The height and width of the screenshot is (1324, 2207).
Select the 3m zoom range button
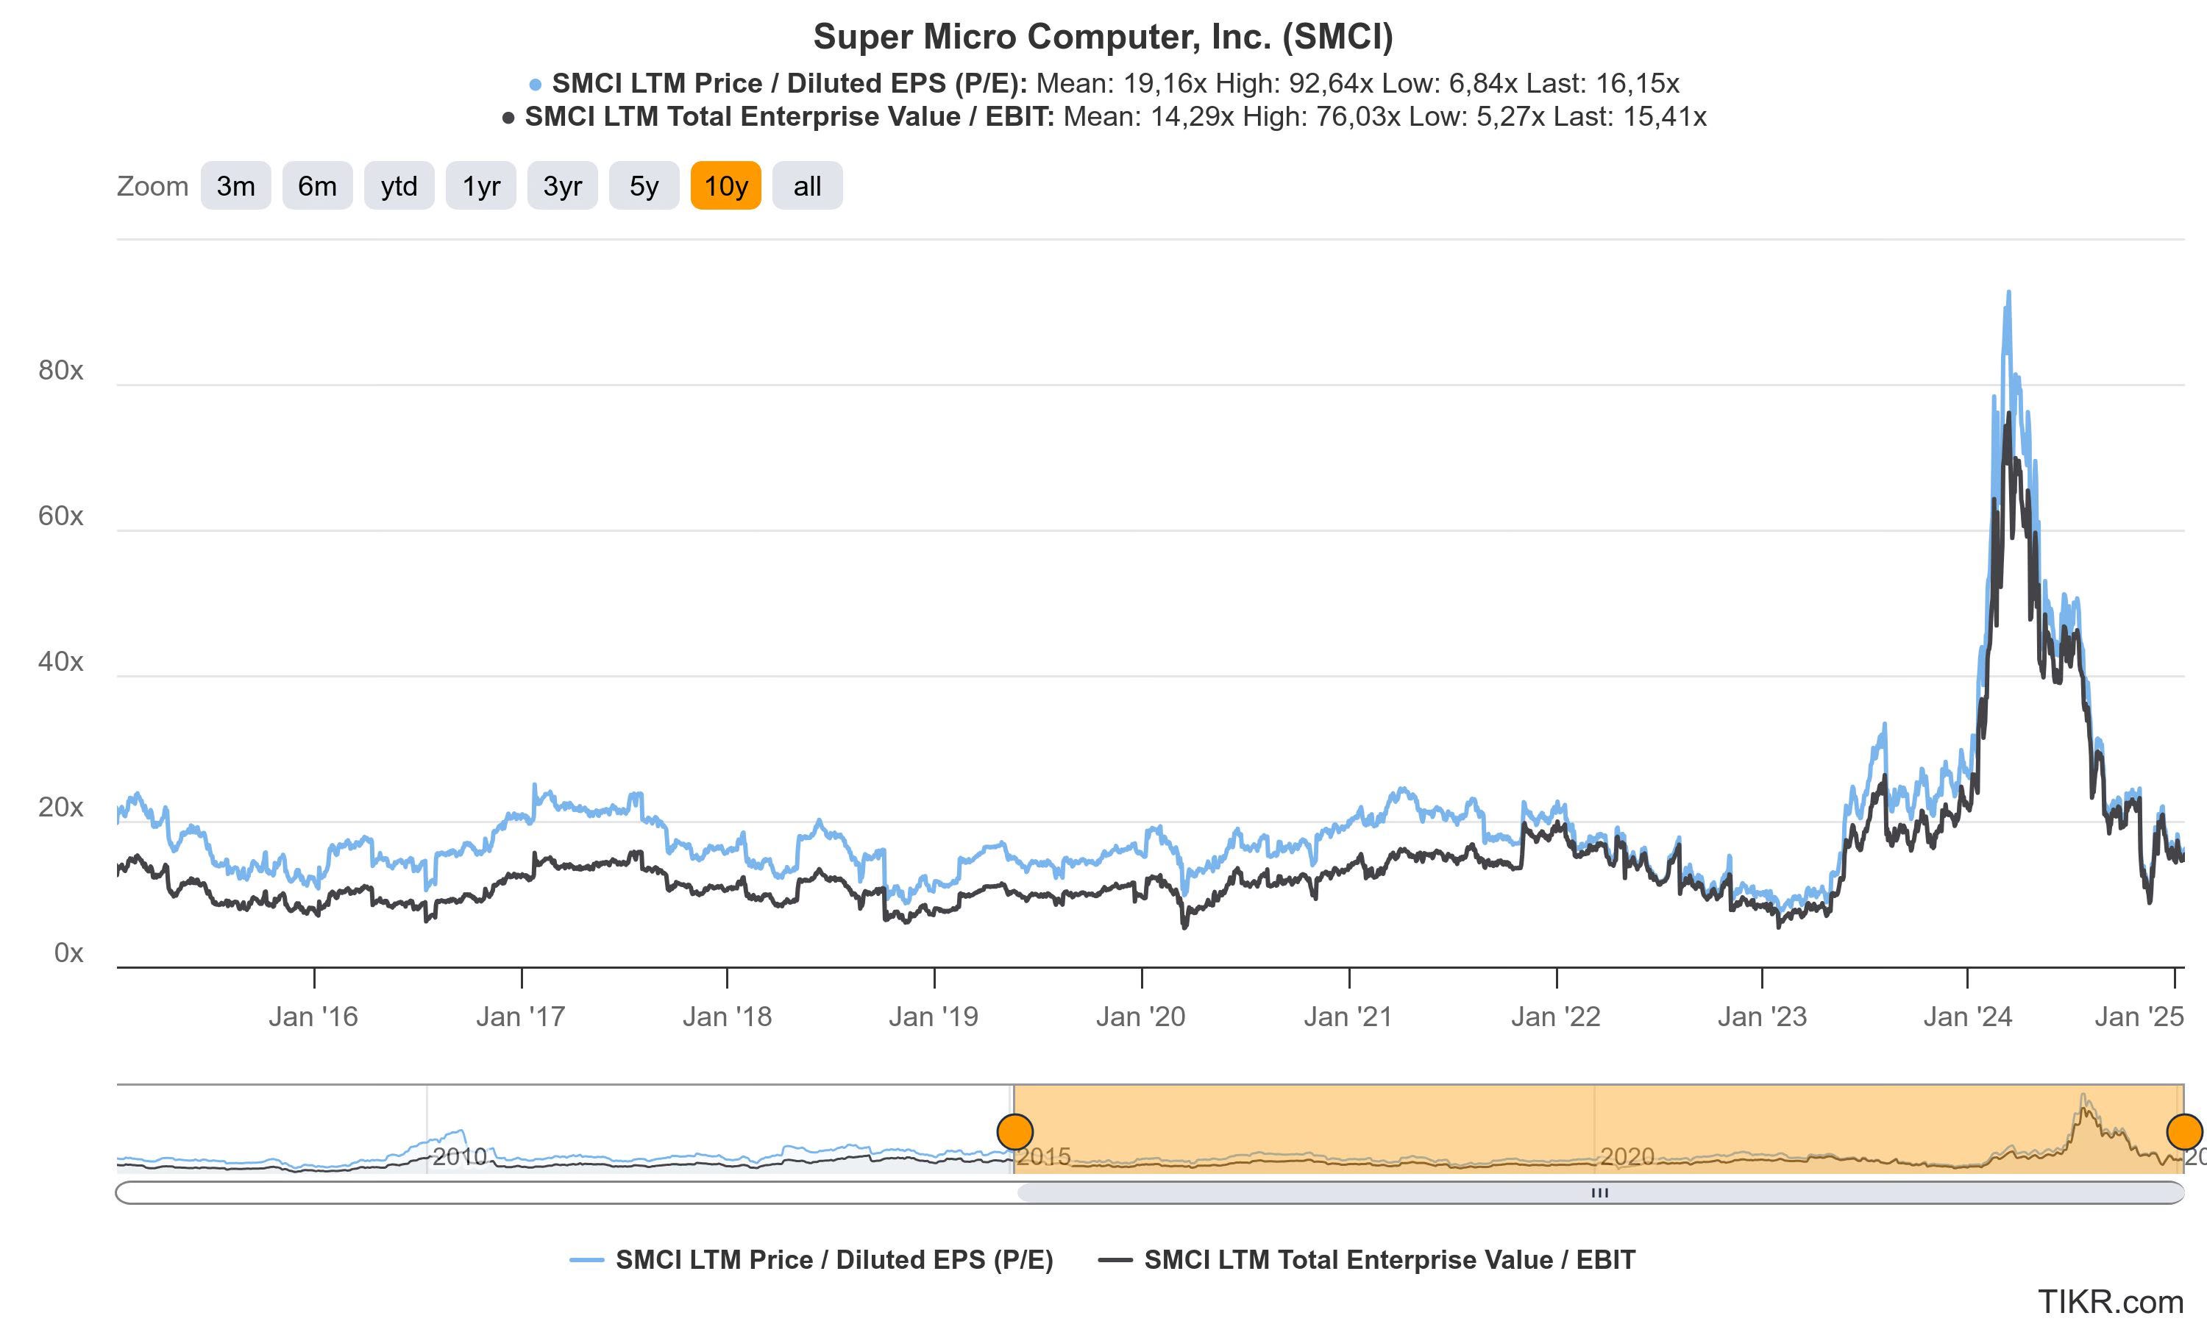tap(235, 185)
